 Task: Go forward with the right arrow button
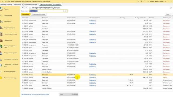26,8
